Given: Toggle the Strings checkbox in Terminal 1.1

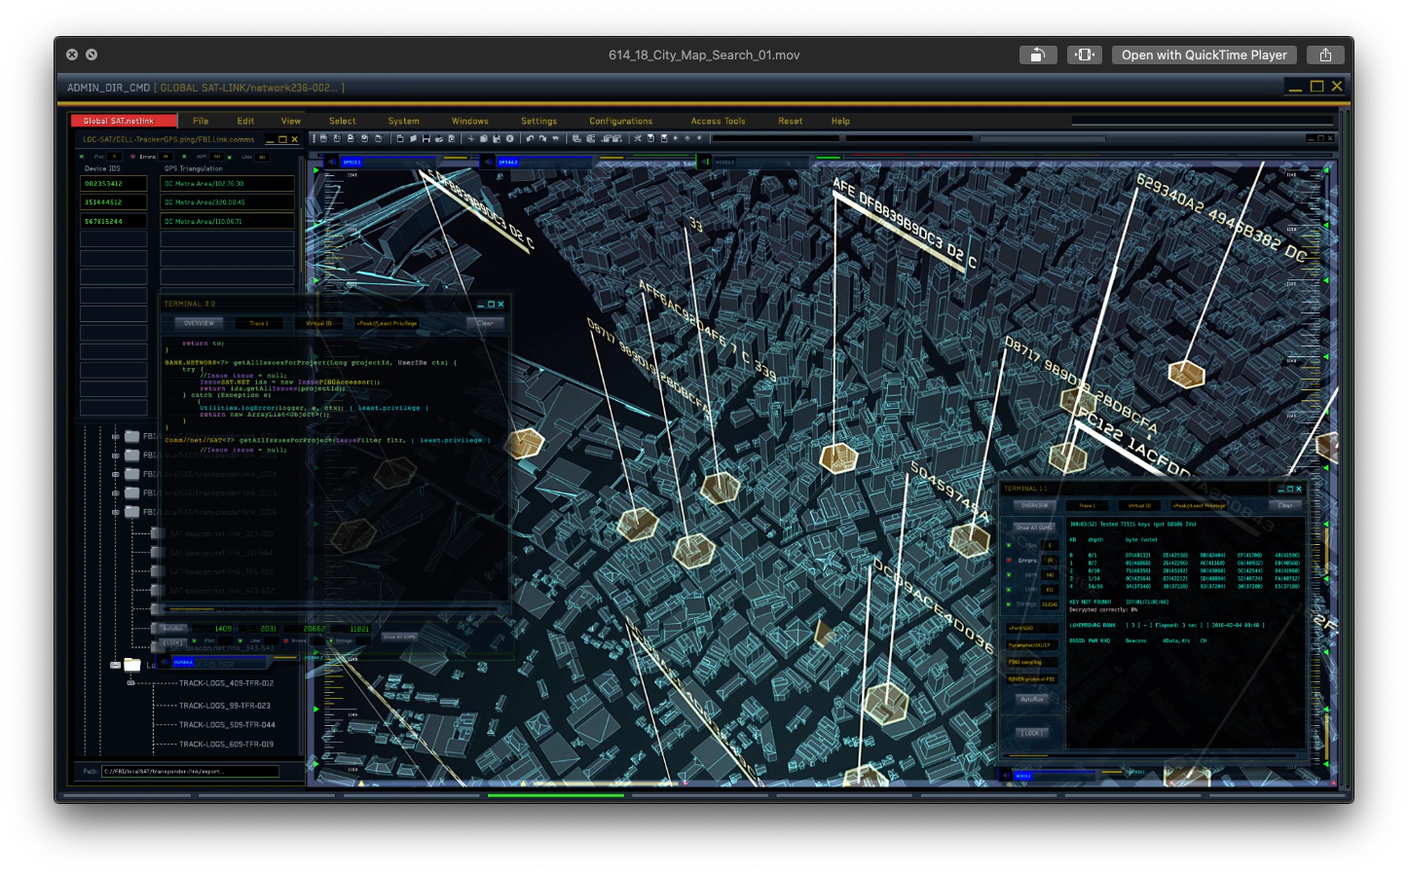Looking at the screenshot, I should (x=1009, y=604).
